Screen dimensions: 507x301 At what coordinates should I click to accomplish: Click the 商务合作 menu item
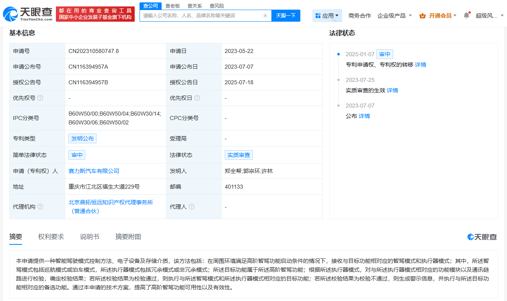point(359,16)
